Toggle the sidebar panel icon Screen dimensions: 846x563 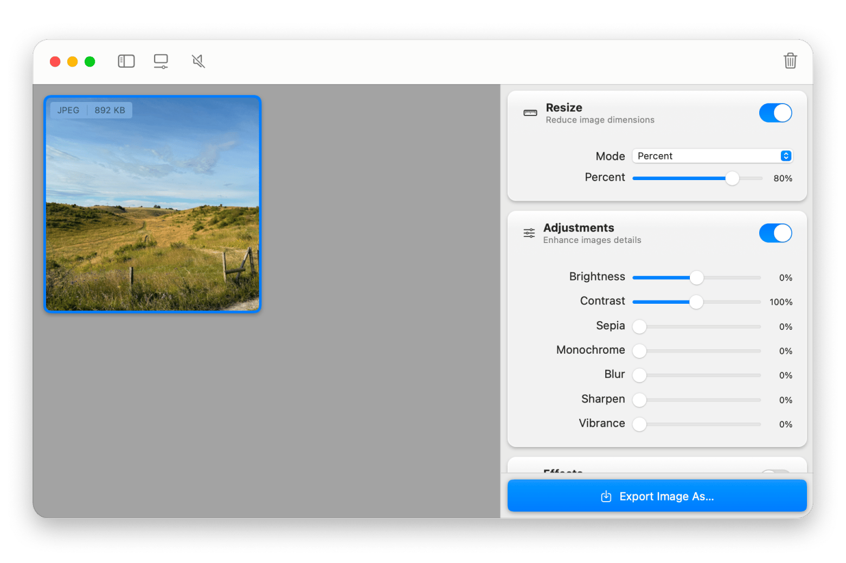126,61
